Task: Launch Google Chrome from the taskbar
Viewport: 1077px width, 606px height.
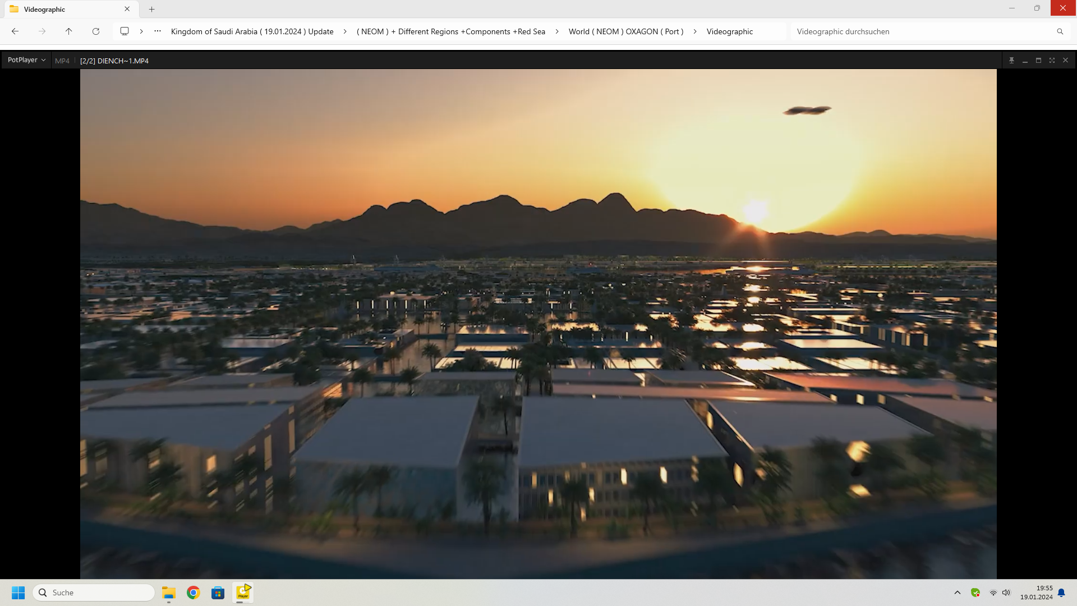Action: pyautogui.click(x=194, y=593)
